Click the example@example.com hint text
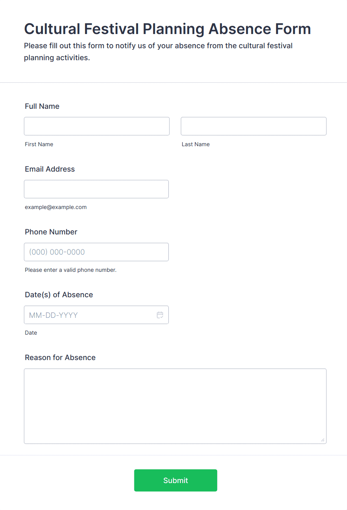The width and height of the screenshot is (347, 510). coord(56,207)
